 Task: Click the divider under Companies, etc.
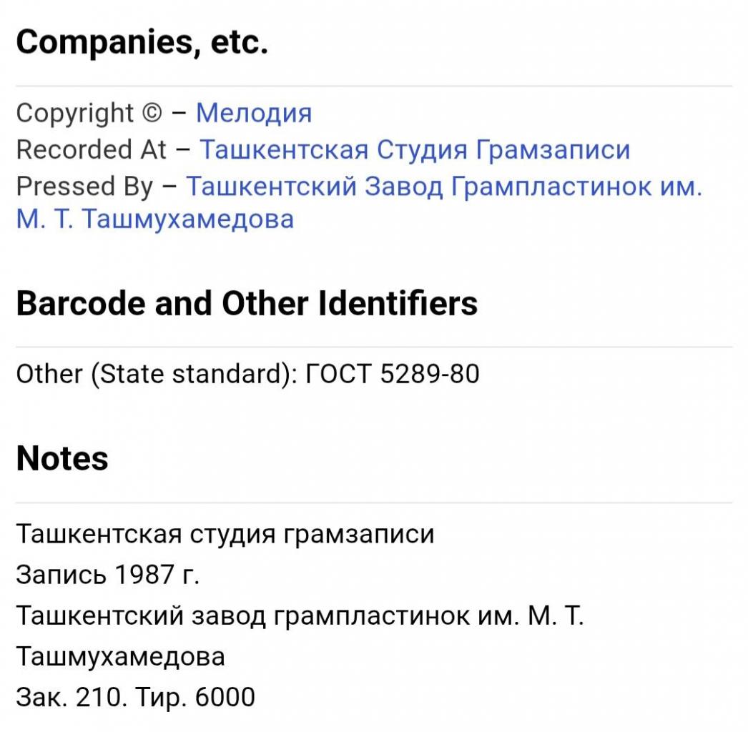(374, 86)
